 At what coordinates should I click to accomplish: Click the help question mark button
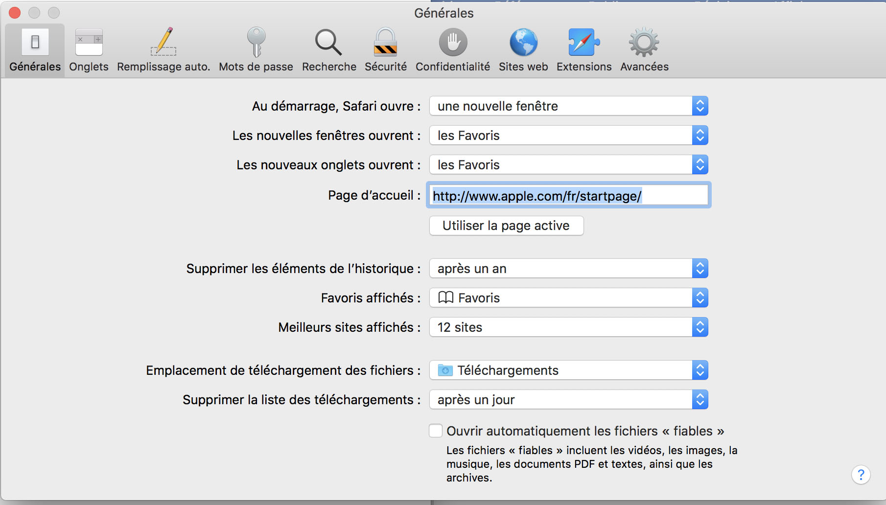coord(861,475)
